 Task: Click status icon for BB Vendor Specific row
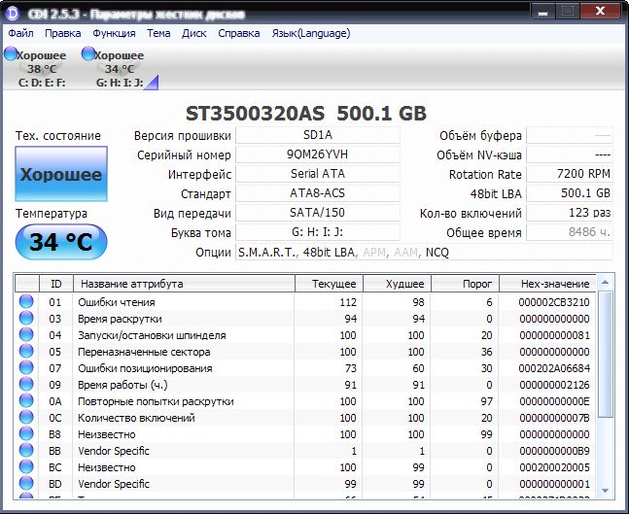tap(26, 450)
